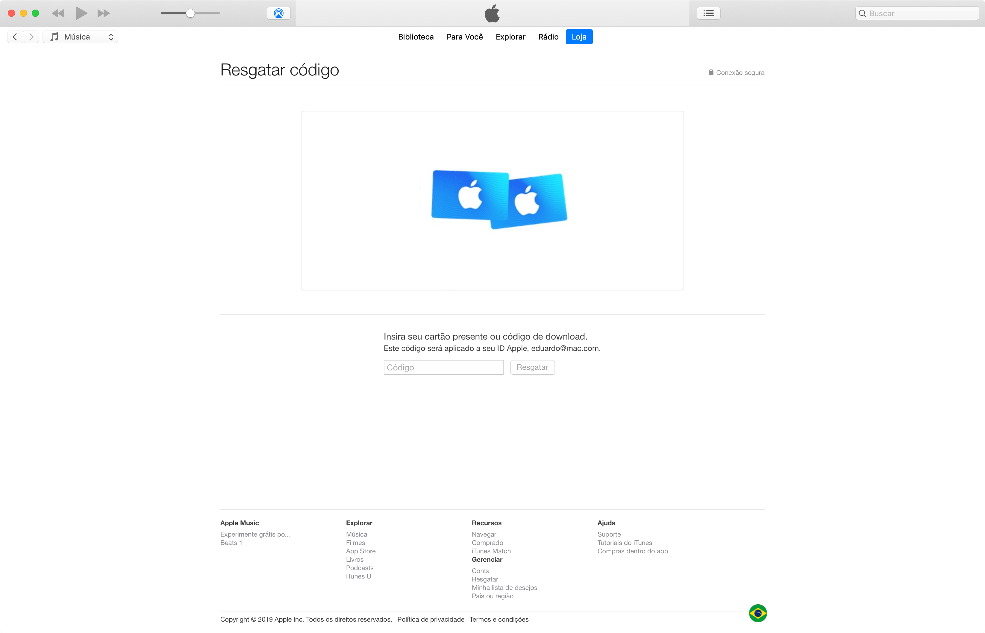Click the Código input field to type
985x633 pixels.
[x=443, y=367]
